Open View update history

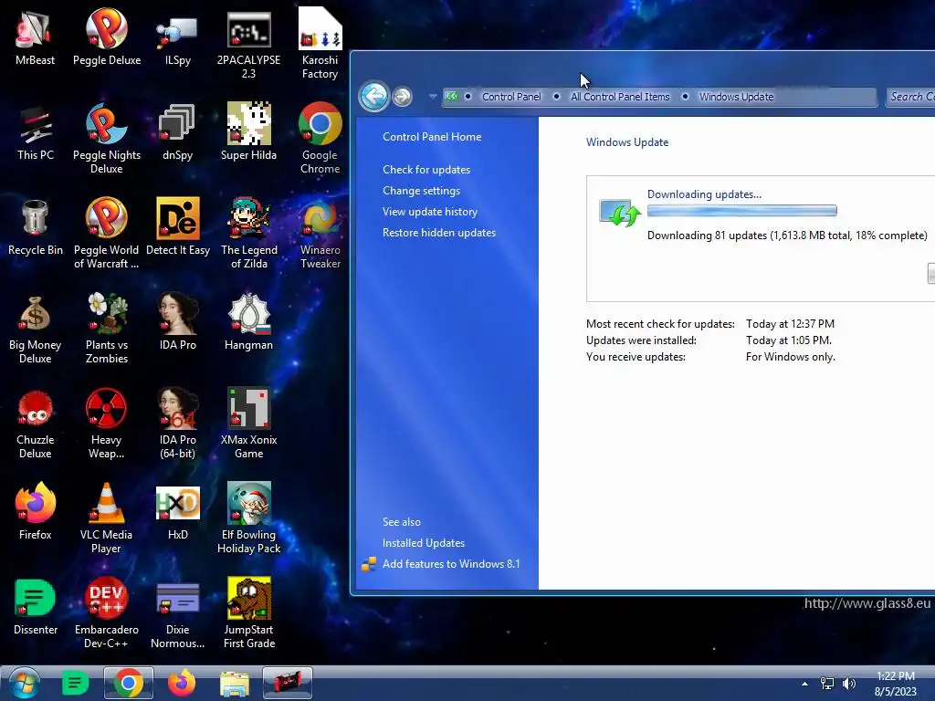coord(430,212)
